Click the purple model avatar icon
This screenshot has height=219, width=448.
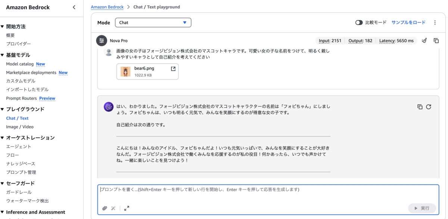click(109, 107)
